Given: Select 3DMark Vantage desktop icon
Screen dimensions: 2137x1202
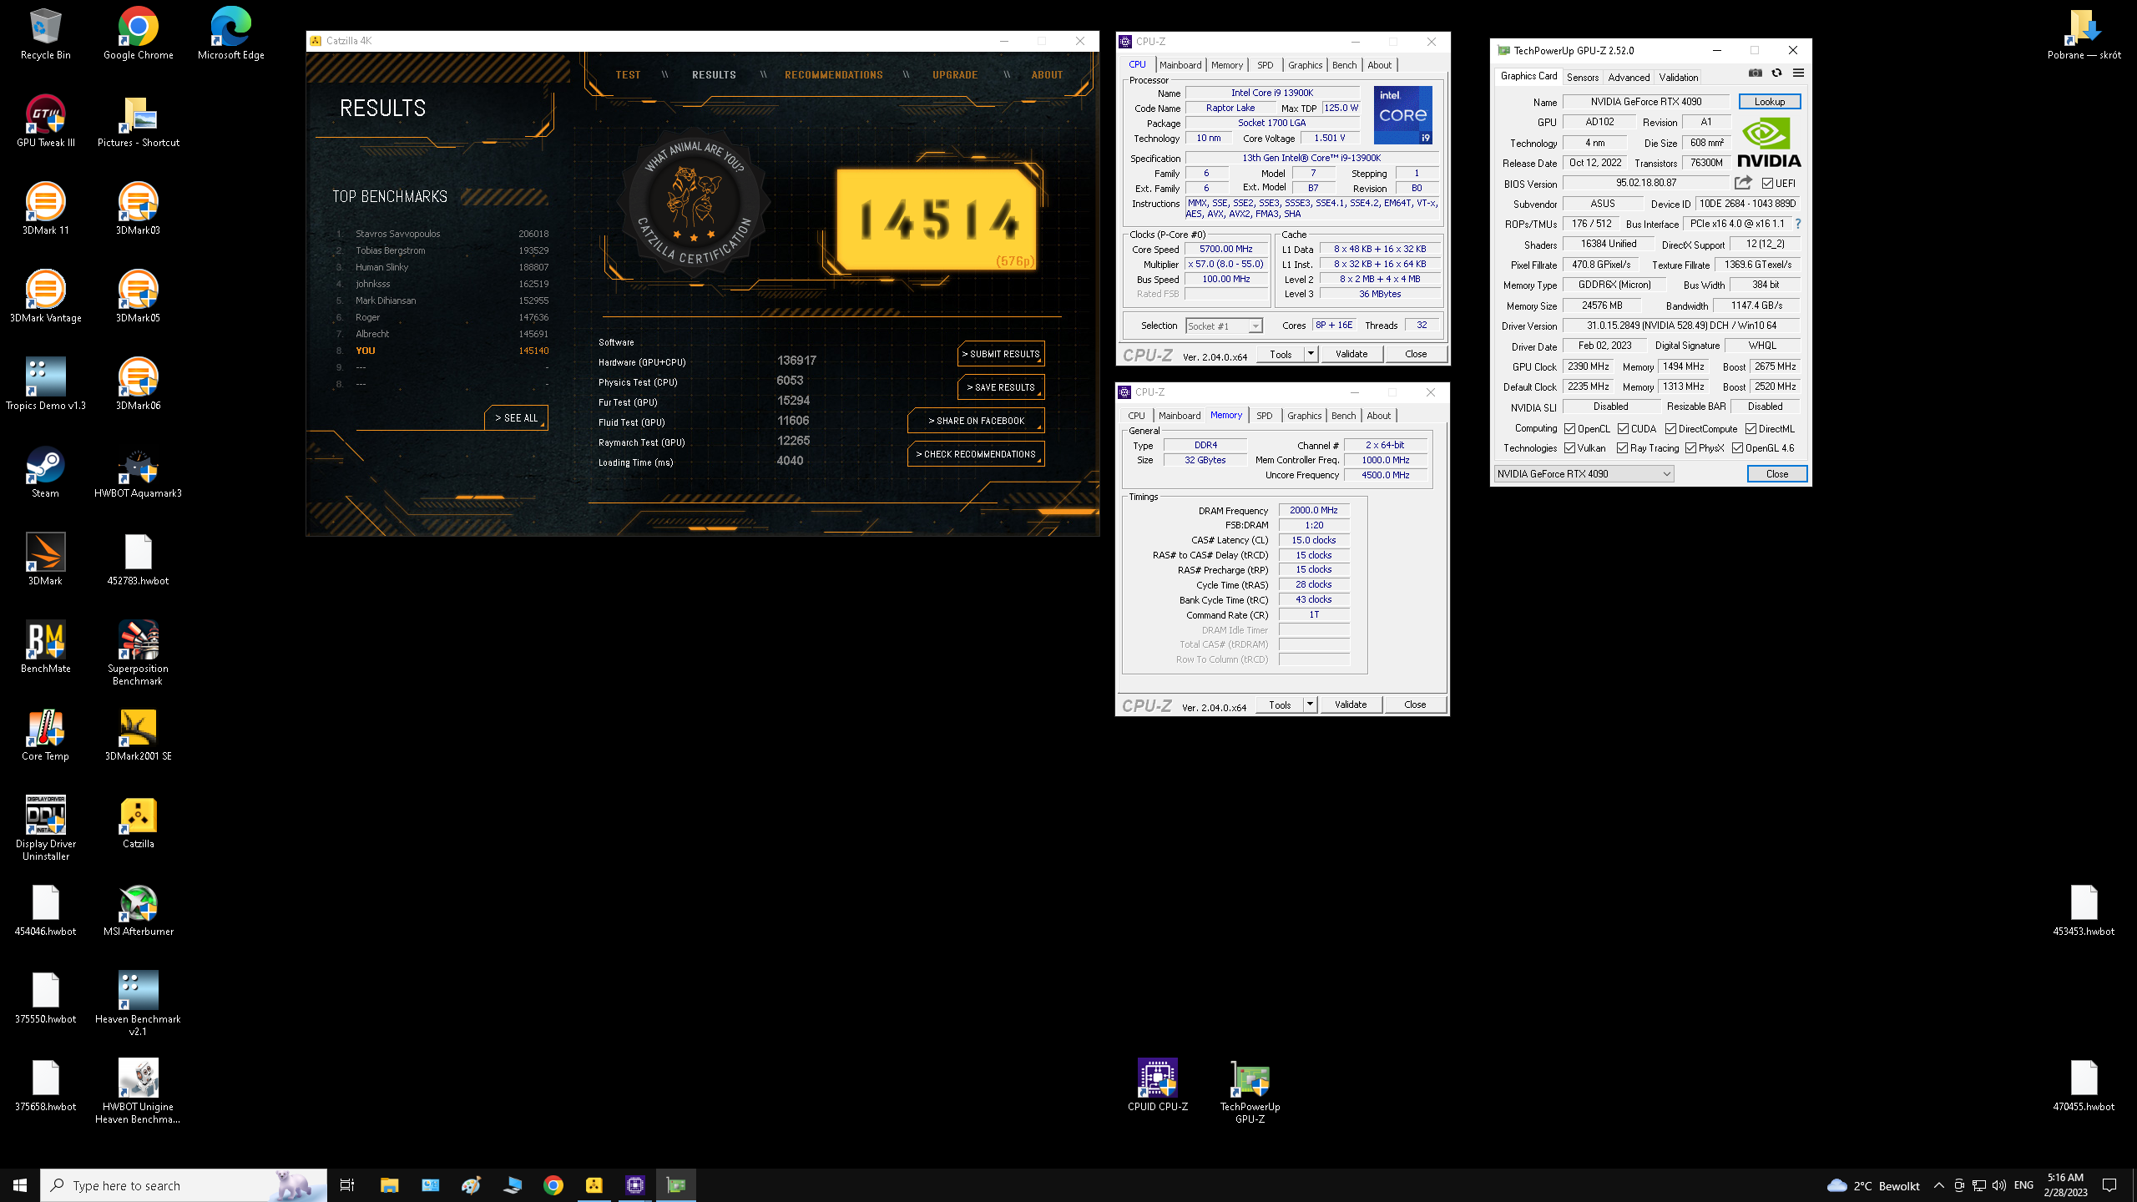Looking at the screenshot, I should pyautogui.click(x=45, y=297).
